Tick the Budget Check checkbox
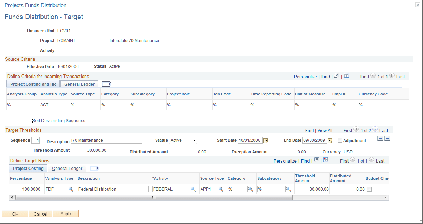 coord(369,189)
